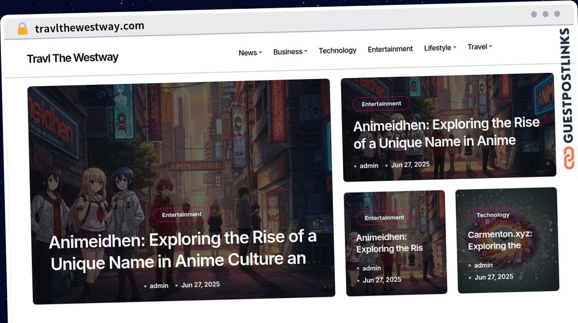Click the Technology badge on the Carmenton.xyz card
Image resolution: width=578 pixels, height=323 pixels.
coord(492,215)
